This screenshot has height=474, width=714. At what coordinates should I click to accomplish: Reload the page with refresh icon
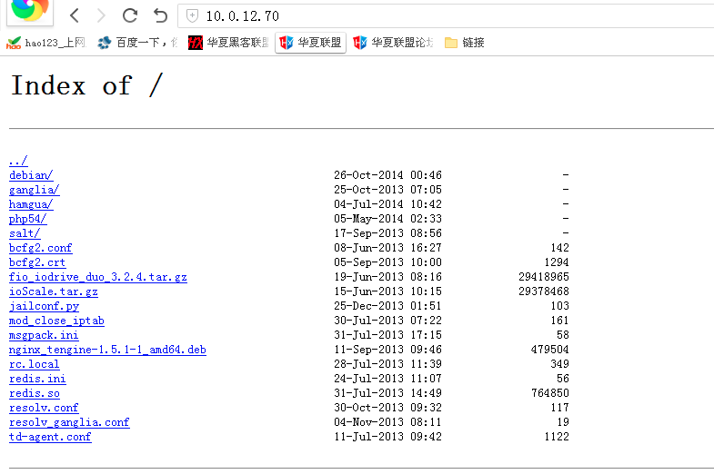(130, 15)
